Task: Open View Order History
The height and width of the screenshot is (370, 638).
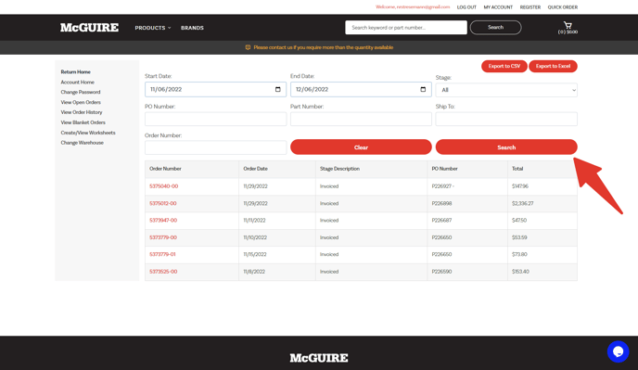Action: tap(82, 112)
